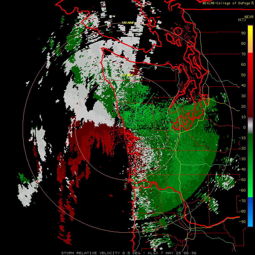Pick the 70 knot value on the scale
The width and height of the screenshot is (255, 255).
tap(243, 54)
